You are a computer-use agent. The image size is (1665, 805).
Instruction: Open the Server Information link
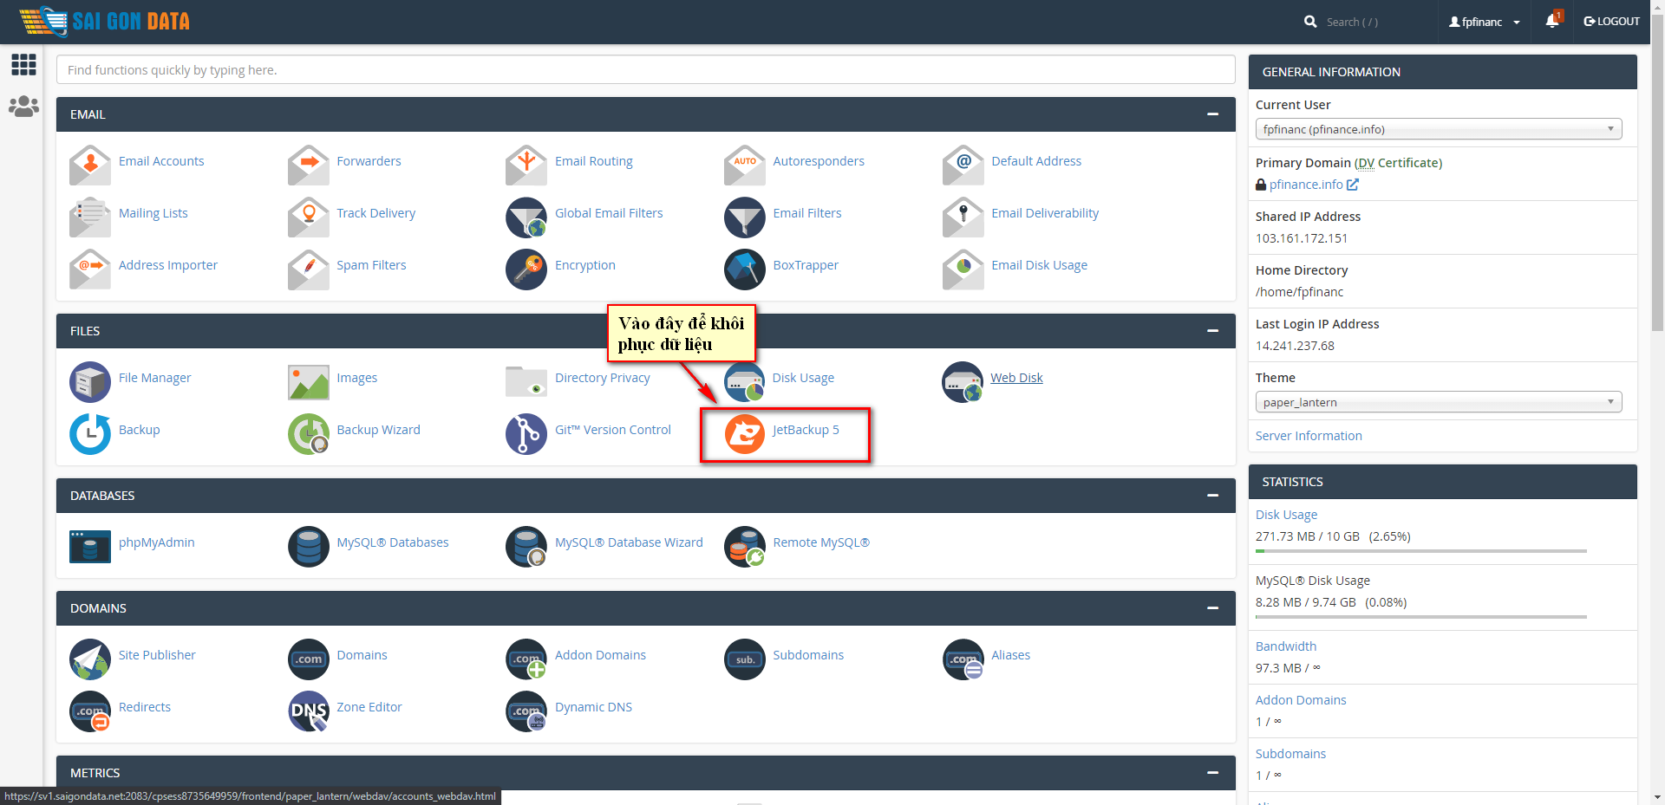coord(1309,436)
